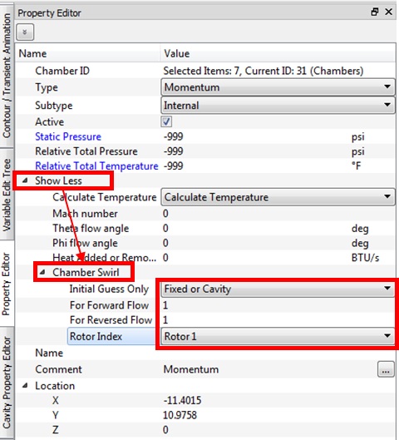
Task: Open the Subtype dropdown showing Internal
Action: click(278, 106)
